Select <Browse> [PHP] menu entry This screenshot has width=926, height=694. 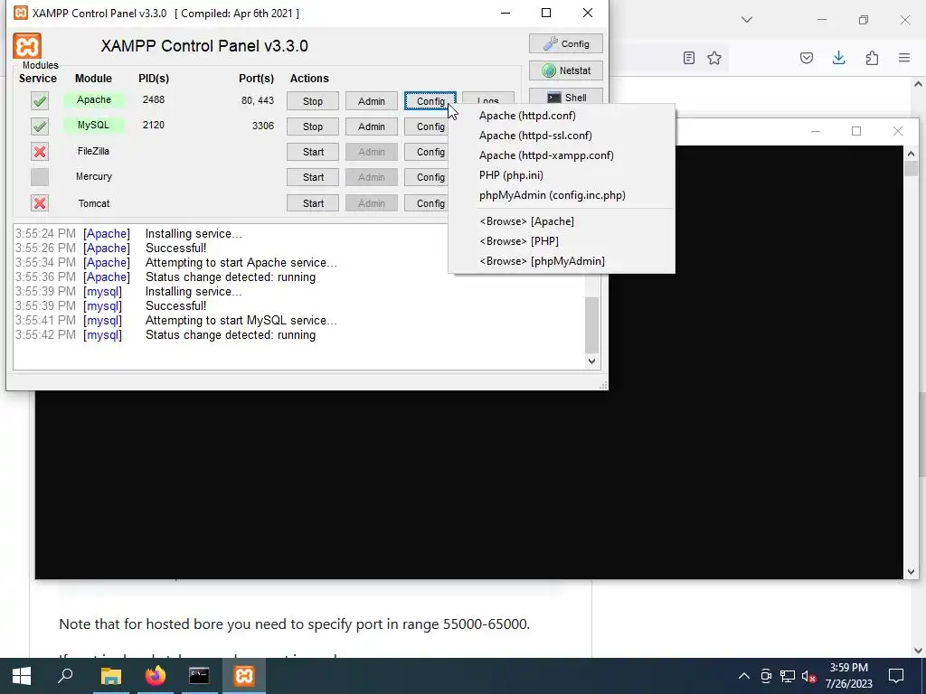tap(562, 241)
